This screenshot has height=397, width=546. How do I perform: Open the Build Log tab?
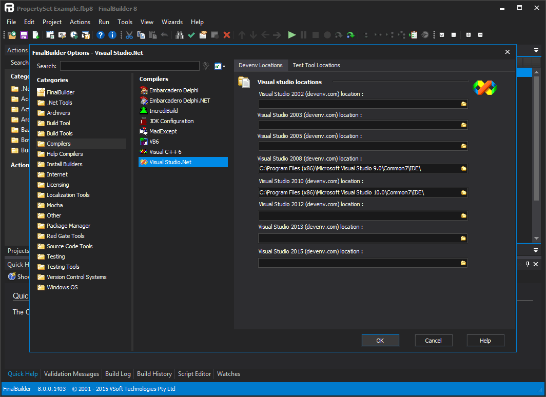coord(118,374)
